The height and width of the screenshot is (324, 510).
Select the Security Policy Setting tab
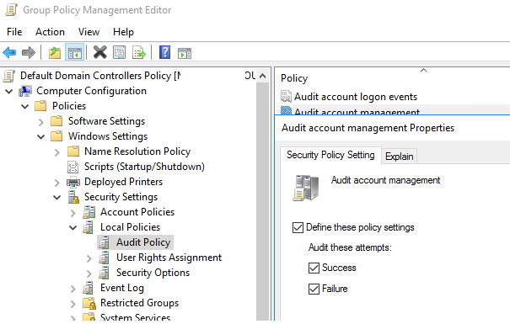pyautogui.click(x=330, y=155)
